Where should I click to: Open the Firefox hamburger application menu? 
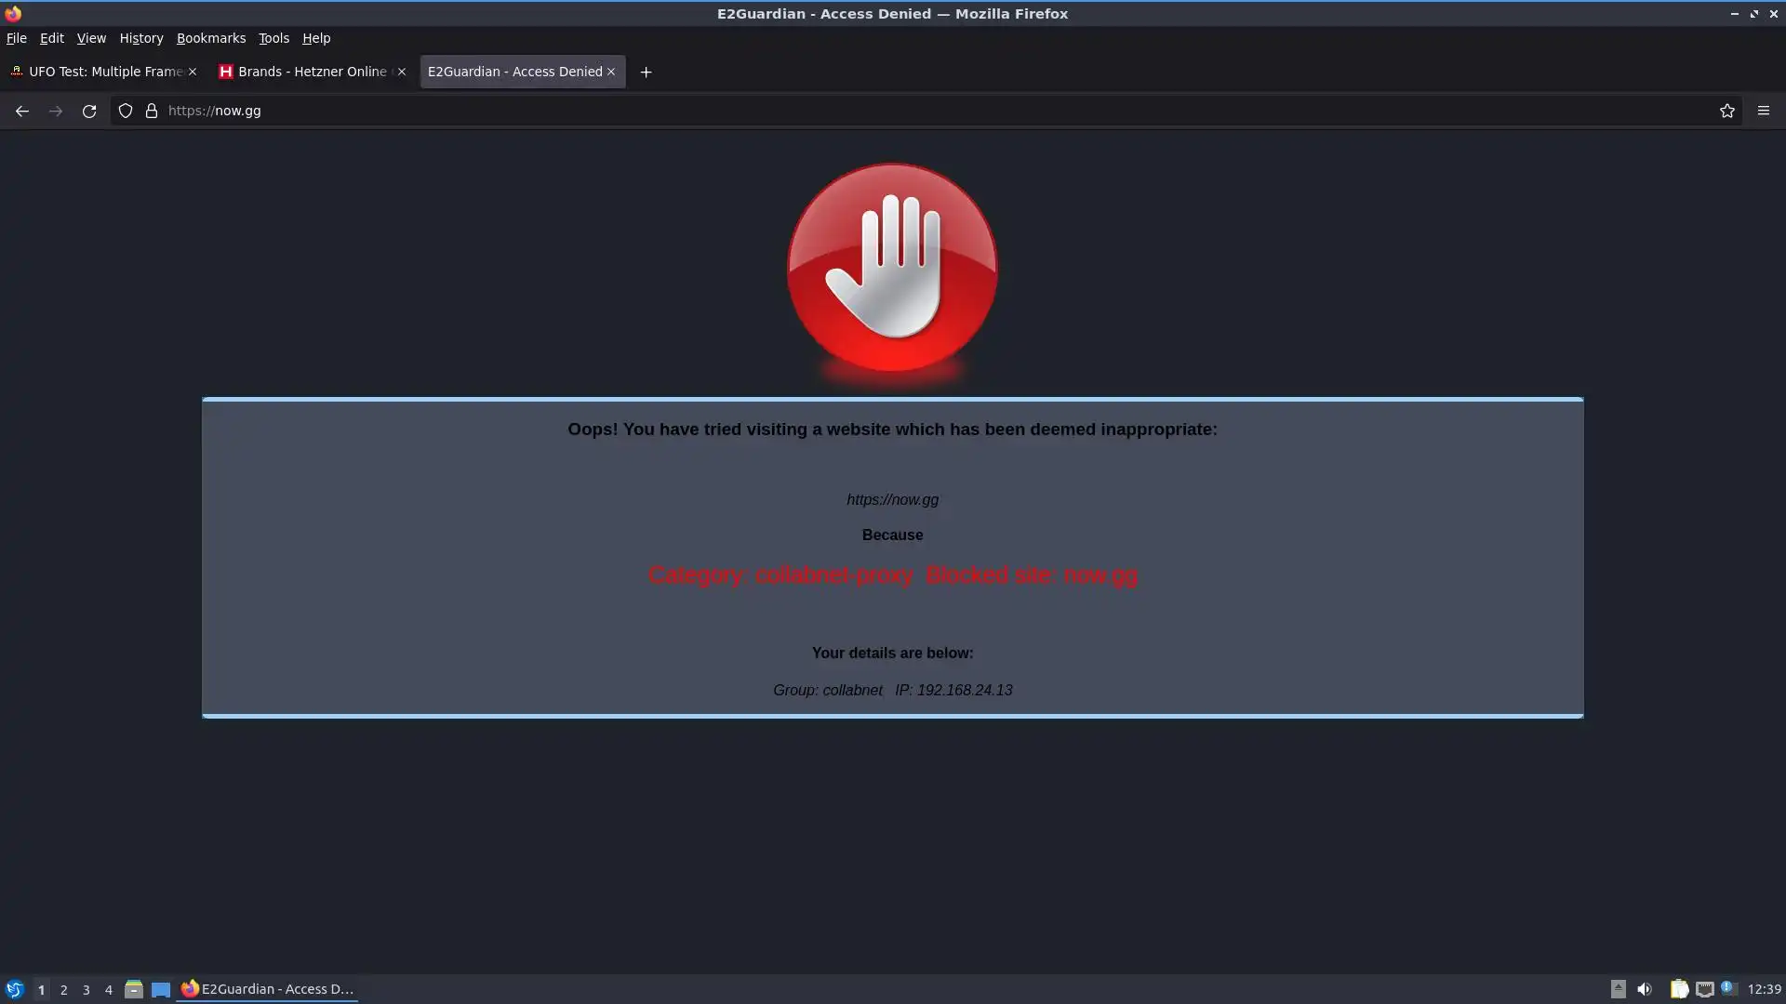point(1763,111)
